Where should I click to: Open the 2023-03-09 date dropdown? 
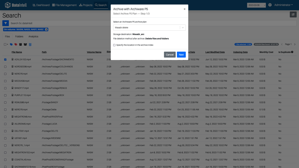pyautogui.click(x=256, y=5)
